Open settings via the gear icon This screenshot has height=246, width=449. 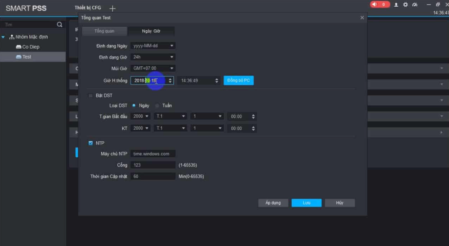[x=405, y=5]
